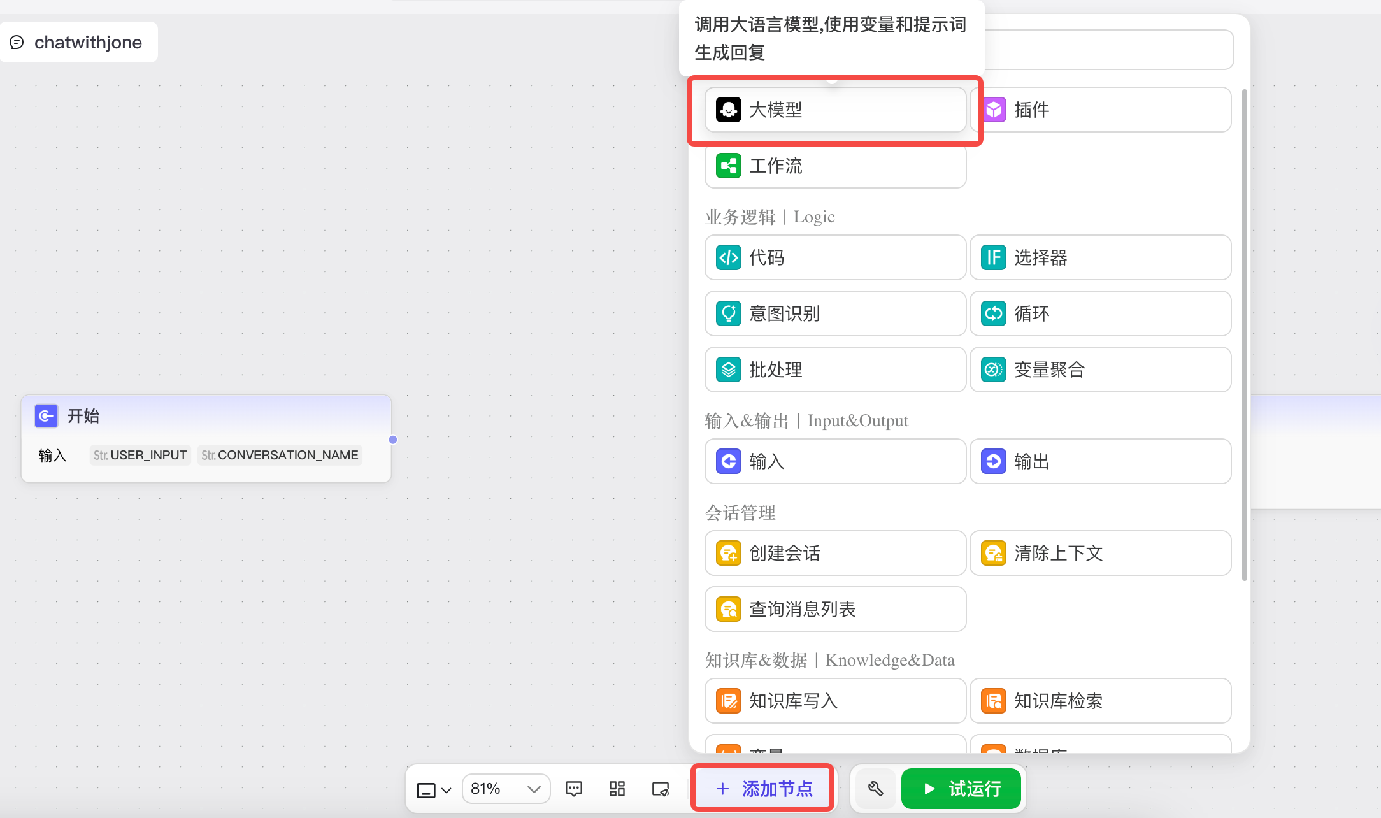
Task: Select the 大模型 node icon
Action: pyautogui.click(x=728, y=110)
